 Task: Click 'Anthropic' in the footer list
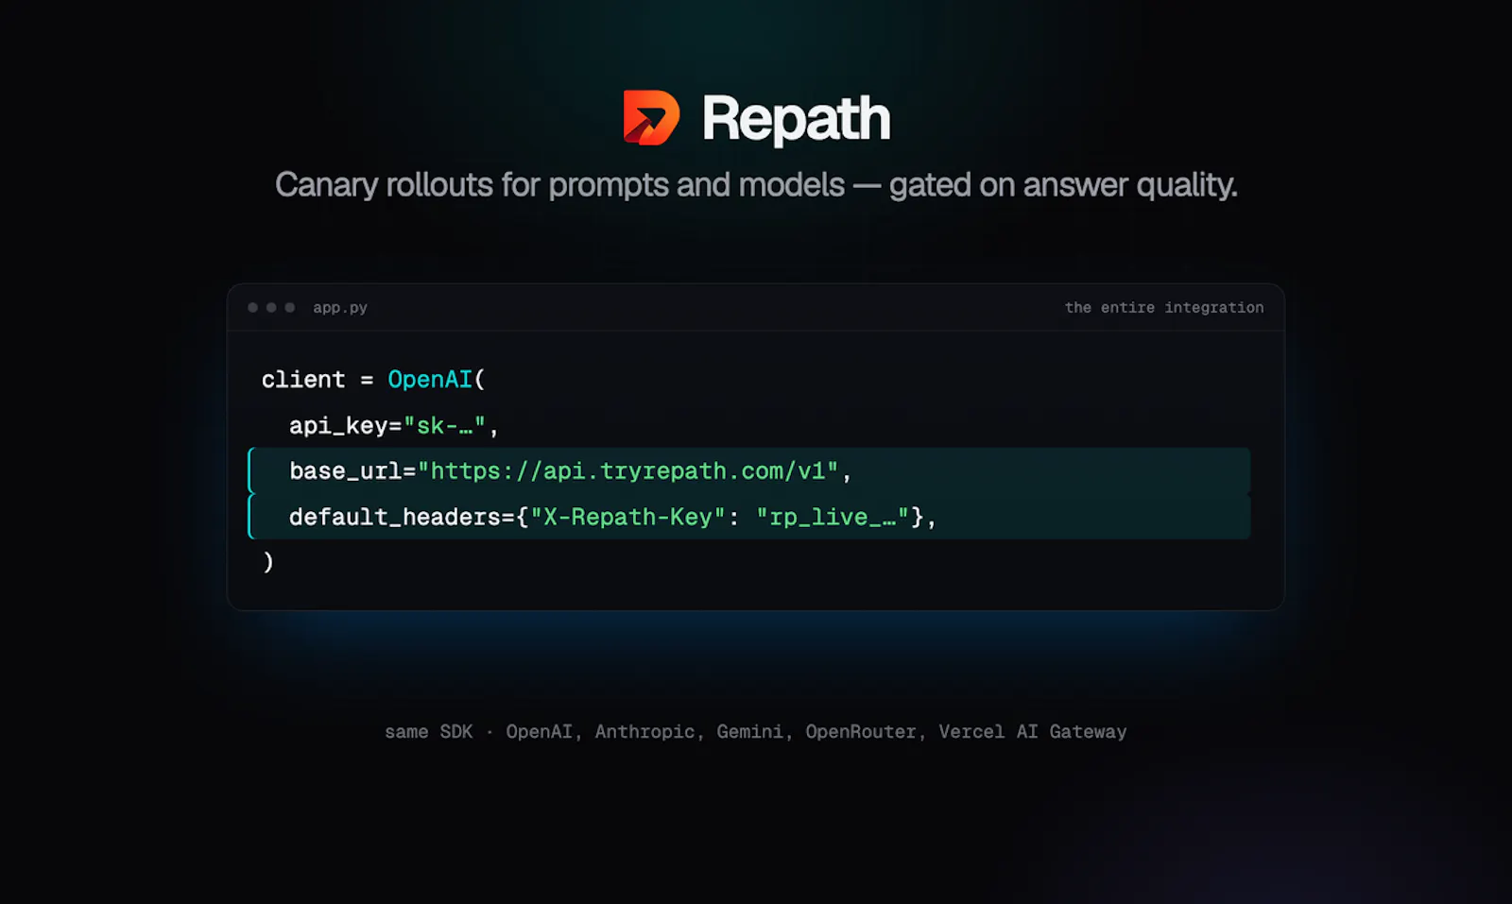[644, 732]
